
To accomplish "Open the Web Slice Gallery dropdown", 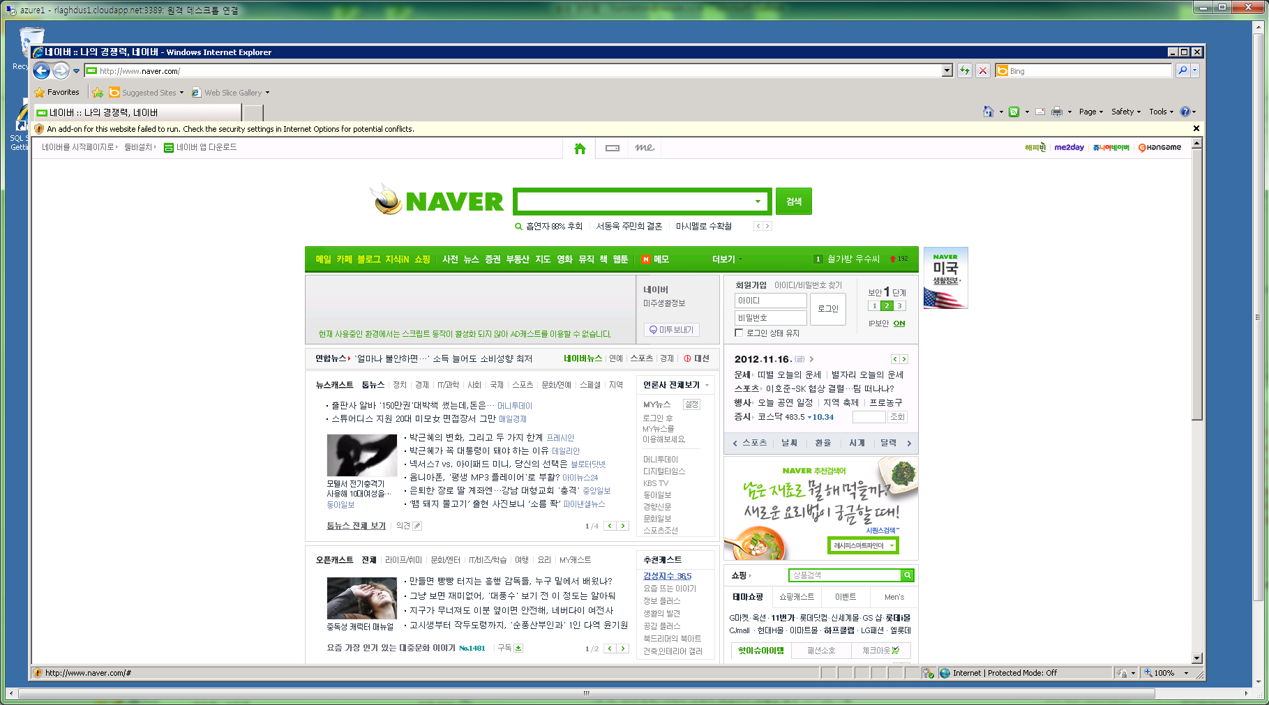I will (x=267, y=92).
